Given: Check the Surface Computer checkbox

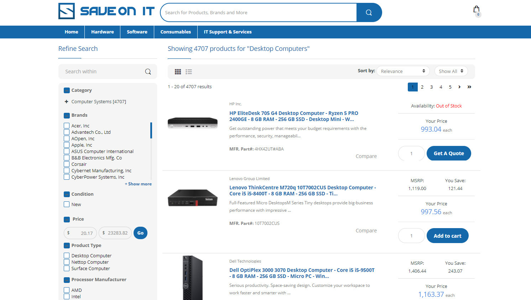Looking at the screenshot, I should [67, 268].
